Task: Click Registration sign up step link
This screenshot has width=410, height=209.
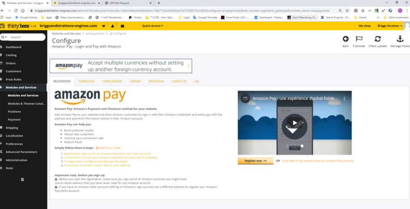Action: 107,154
